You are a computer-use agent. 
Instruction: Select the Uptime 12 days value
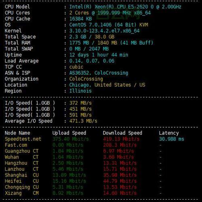tap(99, 55)
